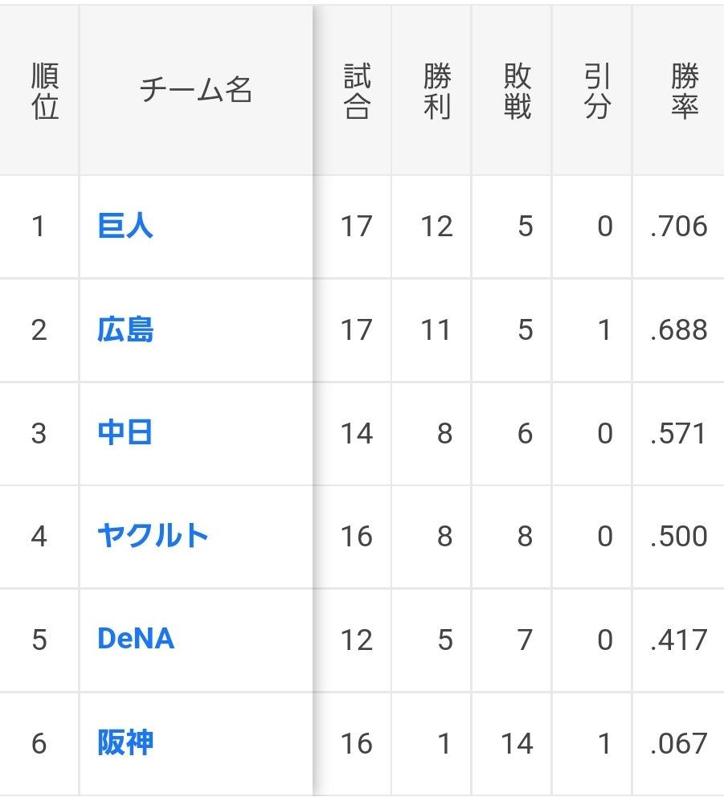Image resolution: width=724 pixels, height=797 pixels.
Task: Select the .706 win rate cell
Action: pyautogui.click(x=678, y=227)
